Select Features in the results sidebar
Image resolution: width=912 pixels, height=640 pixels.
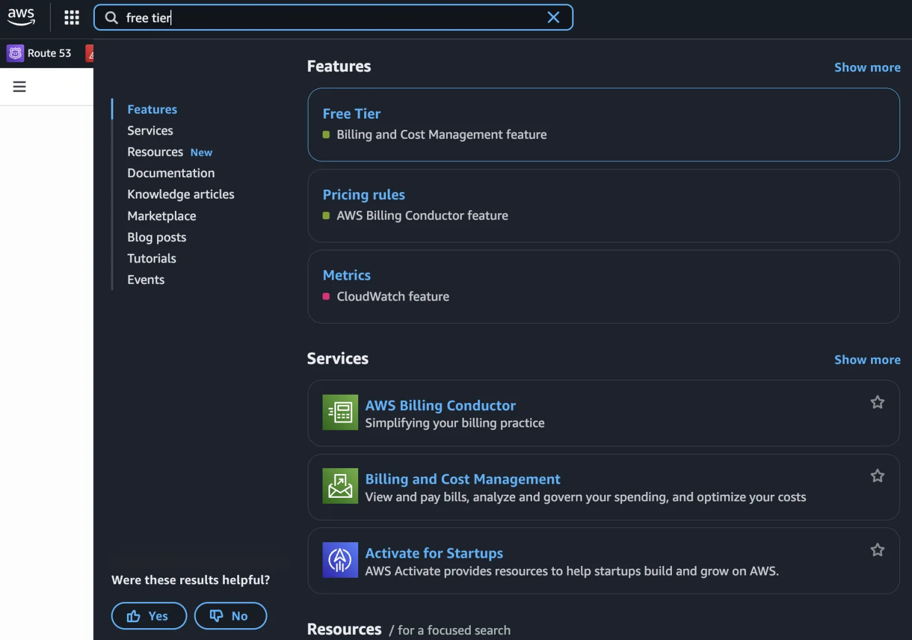pyautogui.click(x=152, y=110)
